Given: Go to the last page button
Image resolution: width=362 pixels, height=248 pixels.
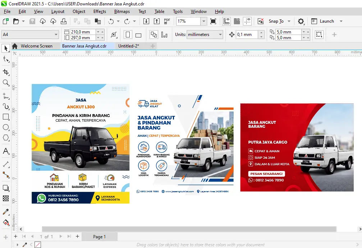Looking at the screenshot, I should click(69, 236).
